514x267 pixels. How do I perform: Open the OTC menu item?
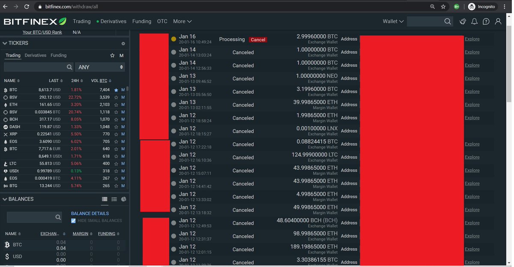click(162, 21)
